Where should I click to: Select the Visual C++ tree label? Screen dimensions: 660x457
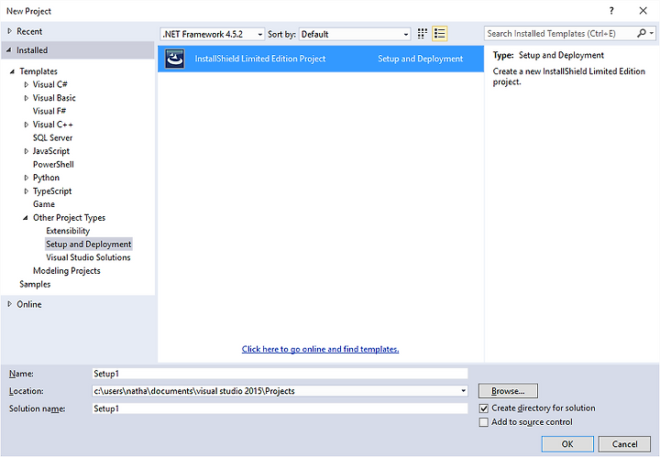(52, 125)
